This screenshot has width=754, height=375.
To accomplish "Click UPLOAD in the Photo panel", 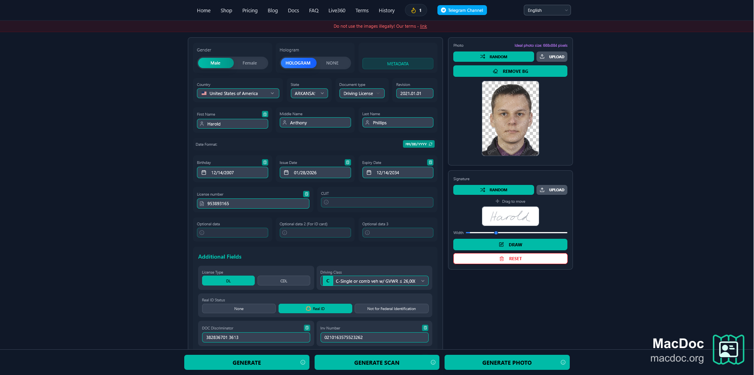I will pos(552,57).
